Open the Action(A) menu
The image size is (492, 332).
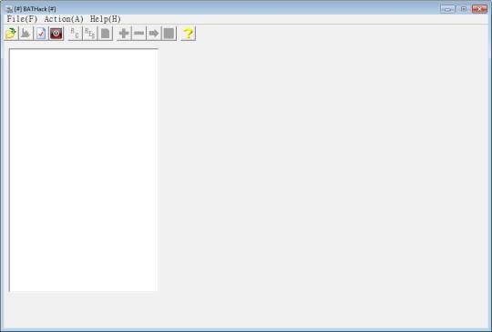pyautogui.click(x=64, y=19)
